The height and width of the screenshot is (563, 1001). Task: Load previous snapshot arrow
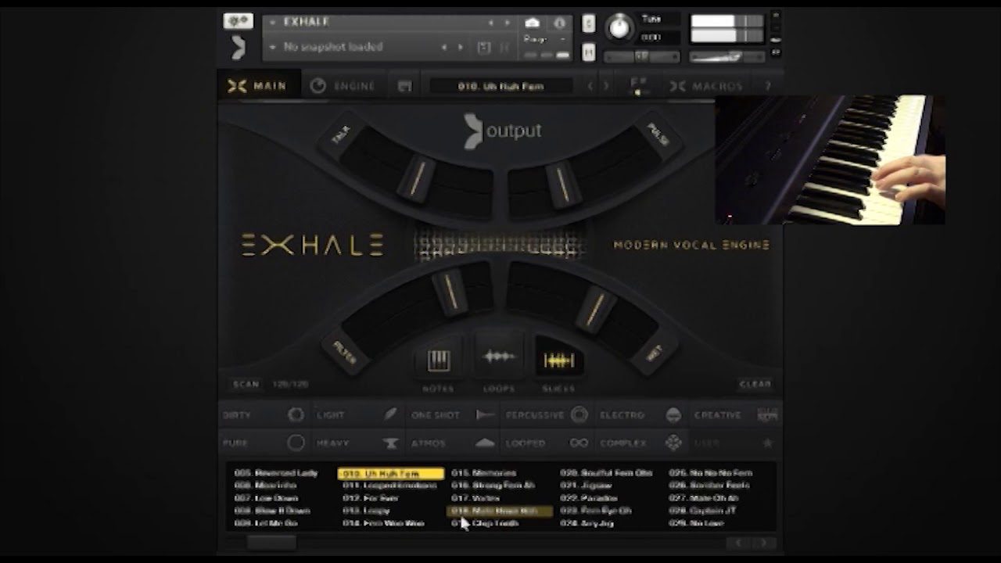[444, 48]
